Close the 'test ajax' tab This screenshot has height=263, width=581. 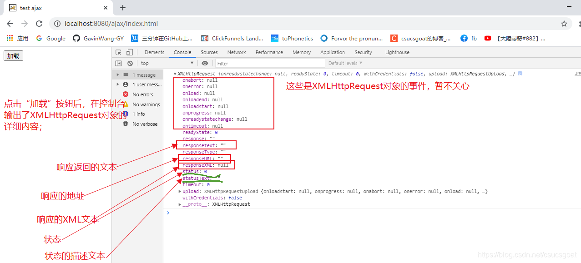106,8
